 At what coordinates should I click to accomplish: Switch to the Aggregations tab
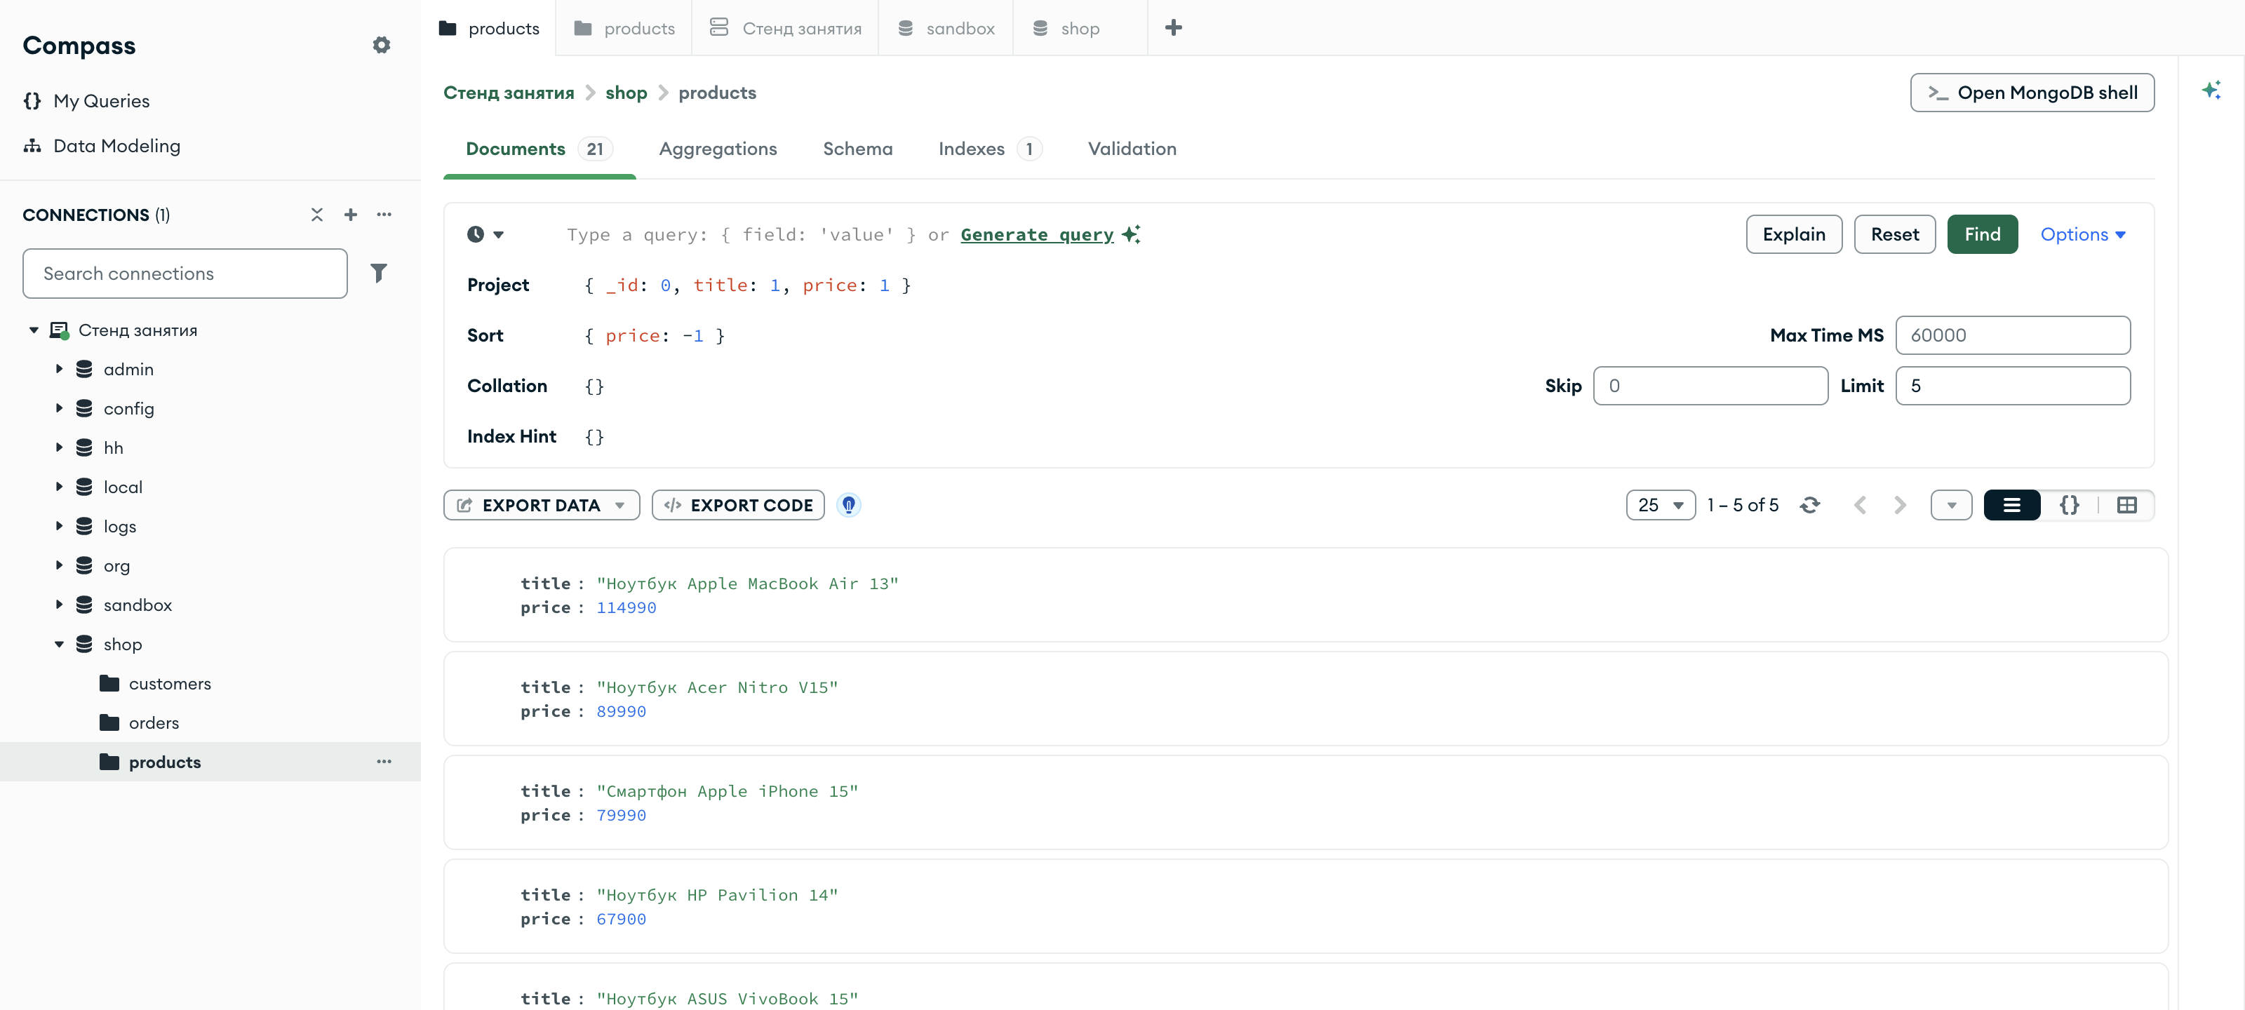point(718,149)
